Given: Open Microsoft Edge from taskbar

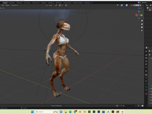Looking at the screenshot, I should 70,112.
